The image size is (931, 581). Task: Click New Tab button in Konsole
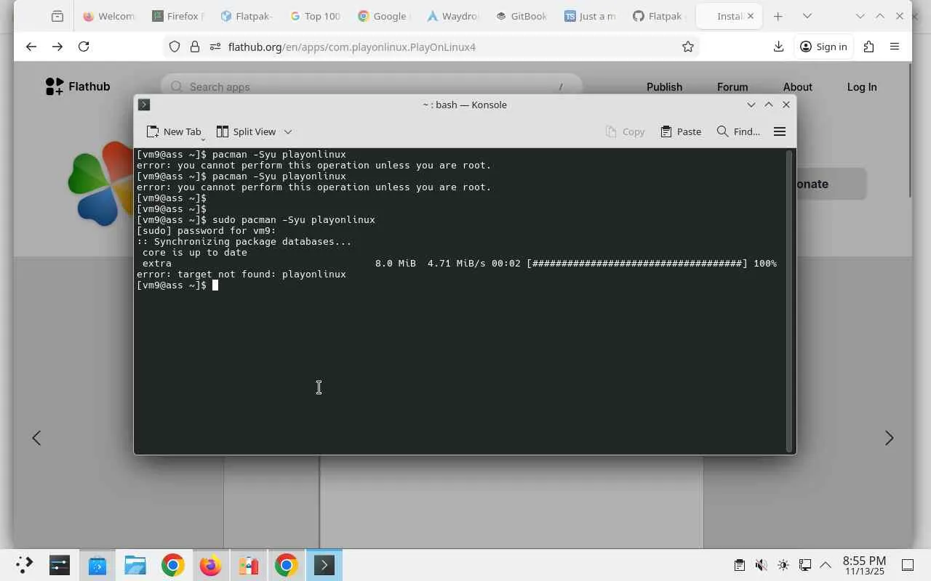(173, 131)
